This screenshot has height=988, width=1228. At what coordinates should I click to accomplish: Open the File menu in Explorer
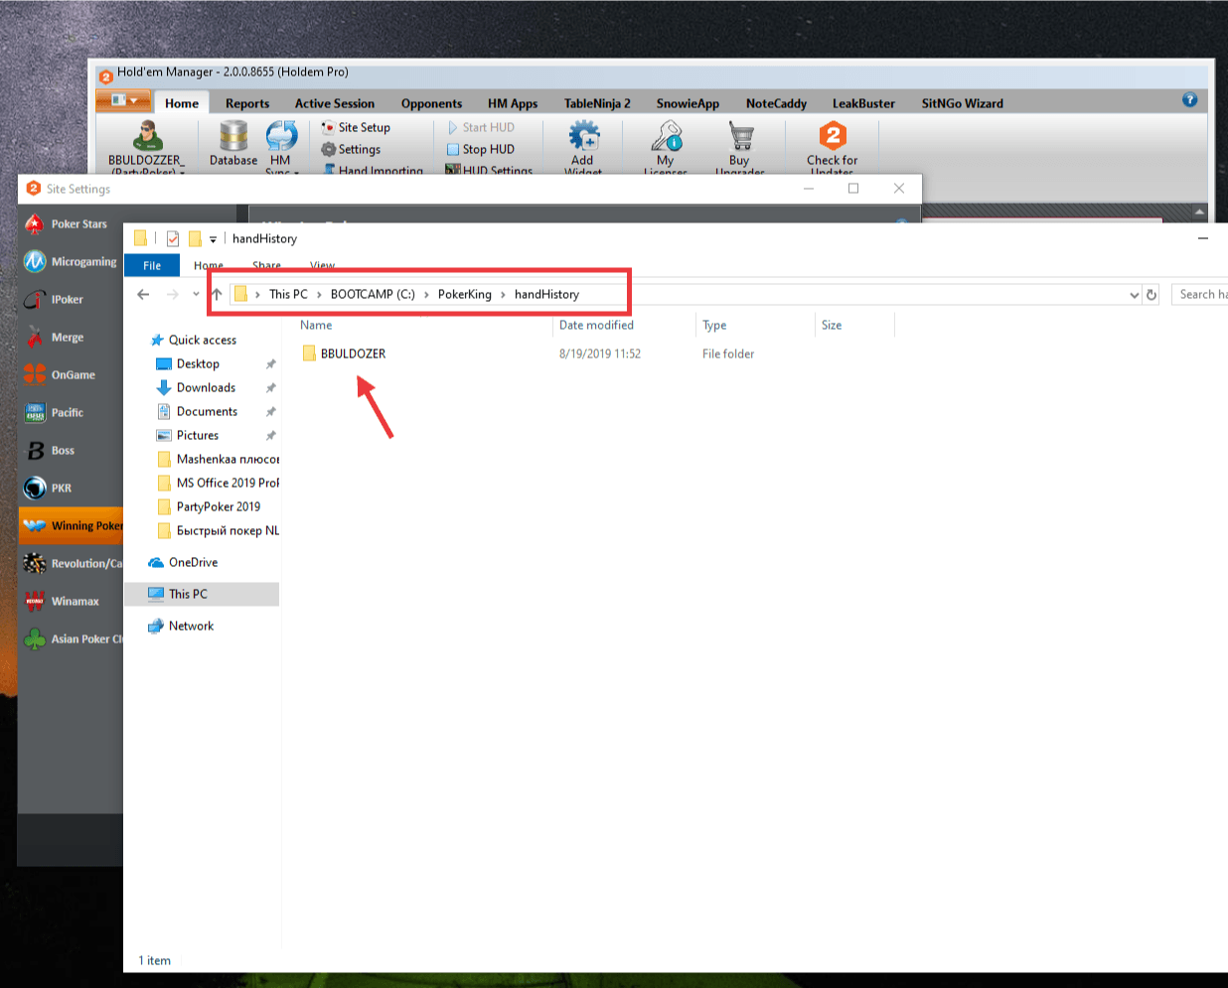tap(152, 265)
